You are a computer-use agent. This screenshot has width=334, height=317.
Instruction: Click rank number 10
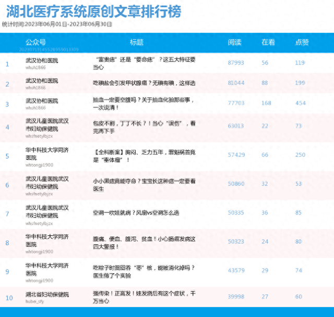(x=9, y=298)
